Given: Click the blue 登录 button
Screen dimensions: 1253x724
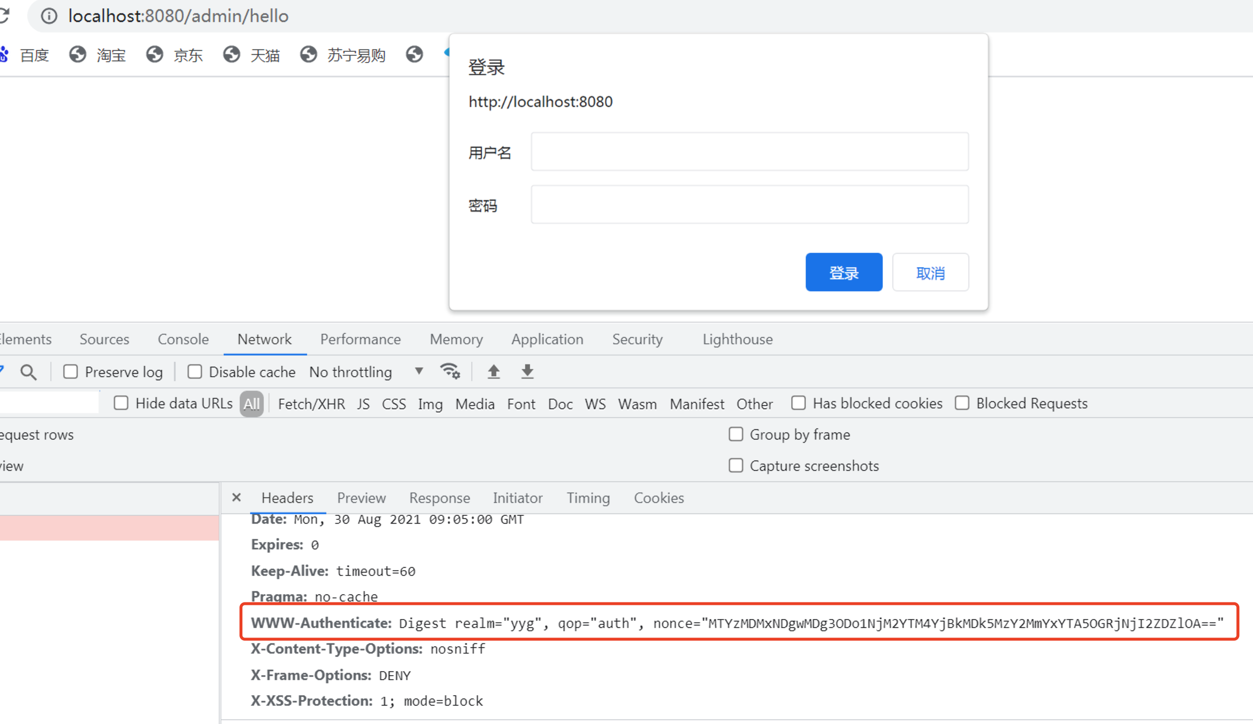Looking at the screenshot, I should [843, 272].
